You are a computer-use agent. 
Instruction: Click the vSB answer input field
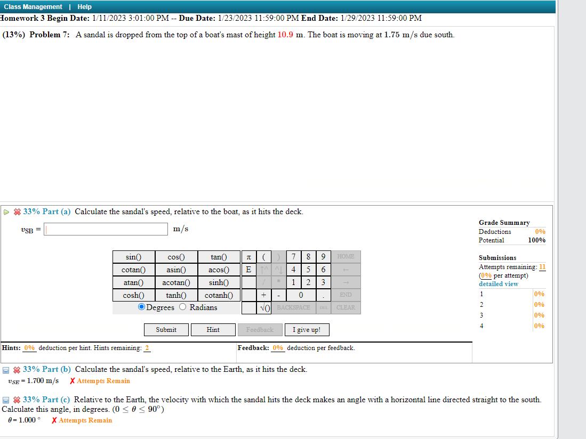pos(105,229)
